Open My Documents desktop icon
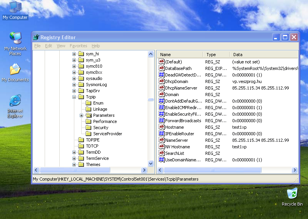The width and height of the screenshot is (308, 219). click(x=15, y=72)
